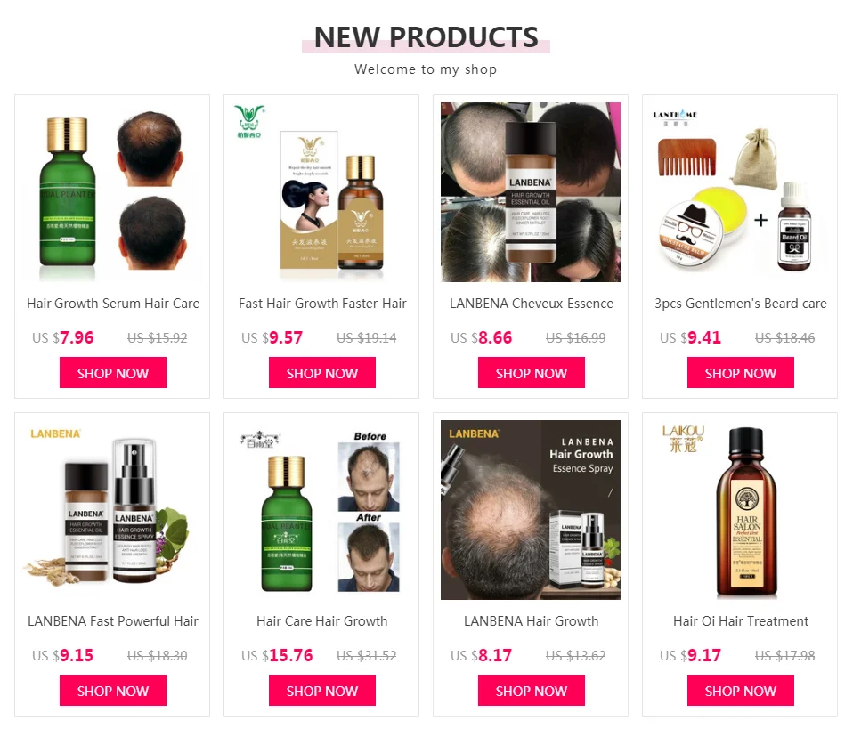The image size is (853, 737).
Task: Open the Hair Growth Serum Hair Care title link
Action: (x=113, y=304)
